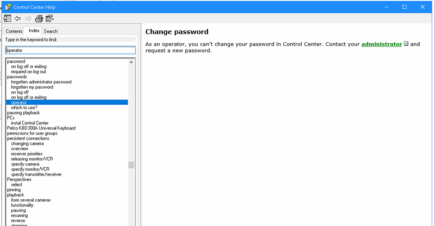Open the Options dropdown toolbar icon
The width and height of the screenshot is (434, 226).
click(50, 19)
